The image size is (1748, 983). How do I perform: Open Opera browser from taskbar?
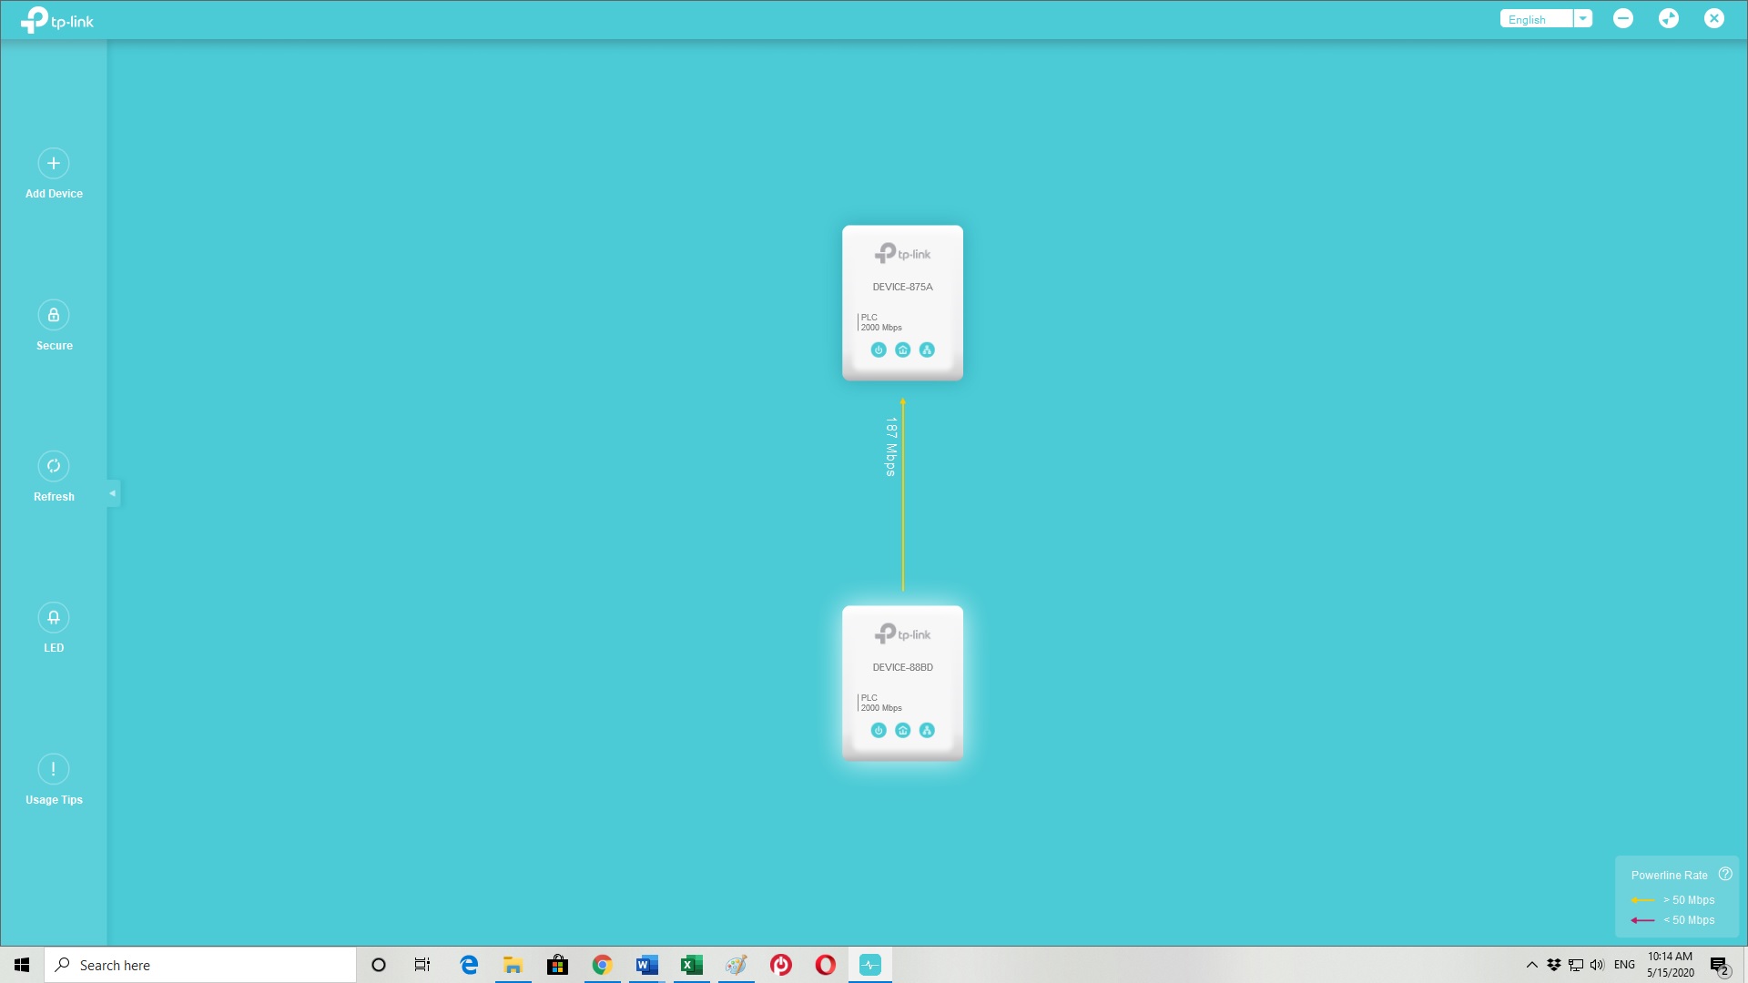pyautogui.click(x=825, y=965)
